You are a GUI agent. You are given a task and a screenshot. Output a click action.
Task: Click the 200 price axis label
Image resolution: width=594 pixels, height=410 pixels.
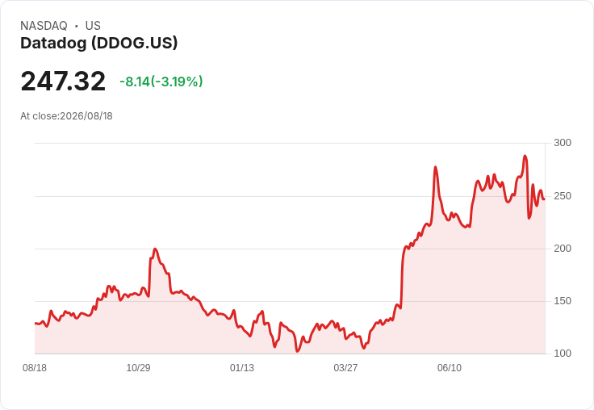563,249
